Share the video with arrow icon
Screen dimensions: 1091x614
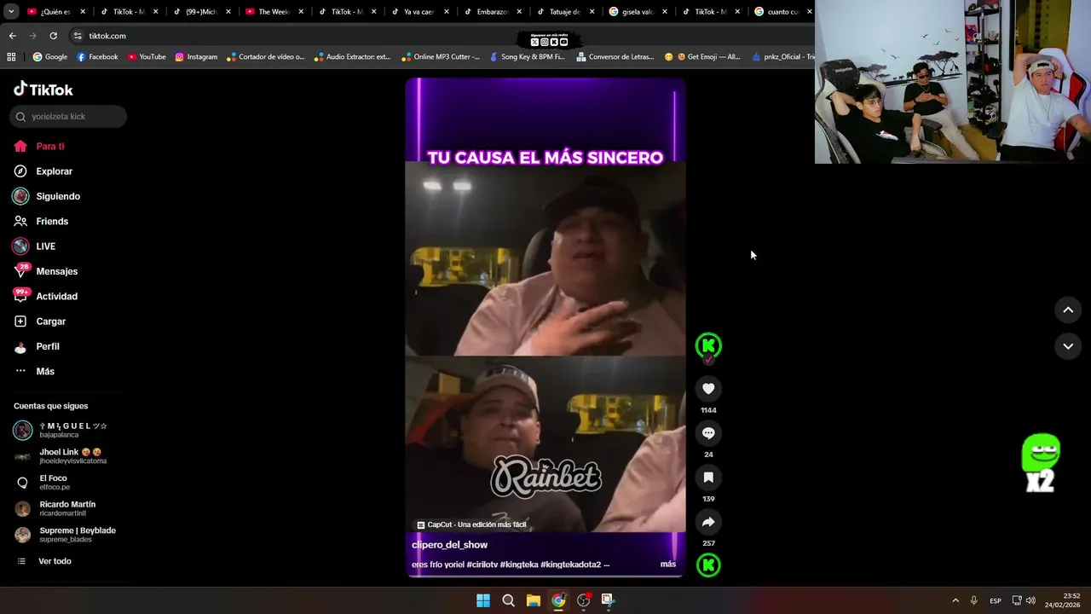coord(708,522)
